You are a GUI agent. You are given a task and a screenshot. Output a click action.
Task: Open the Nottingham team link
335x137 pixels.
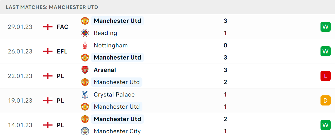point(111,45)
